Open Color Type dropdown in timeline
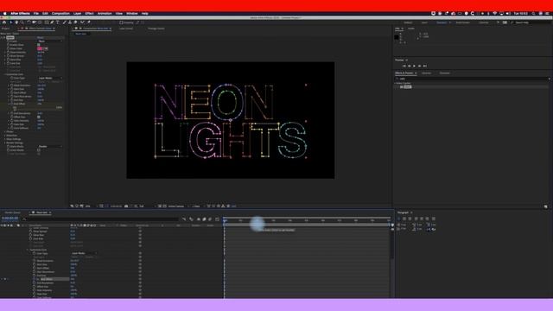The height and width of the screenshot is (311, 553). 84,253
